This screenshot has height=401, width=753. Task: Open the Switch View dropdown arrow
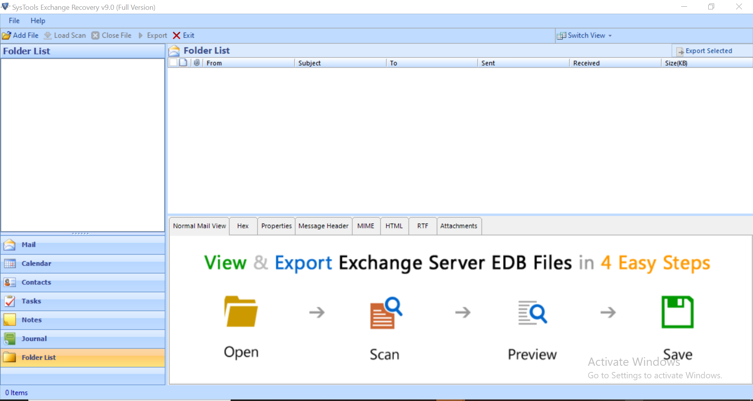610,36
